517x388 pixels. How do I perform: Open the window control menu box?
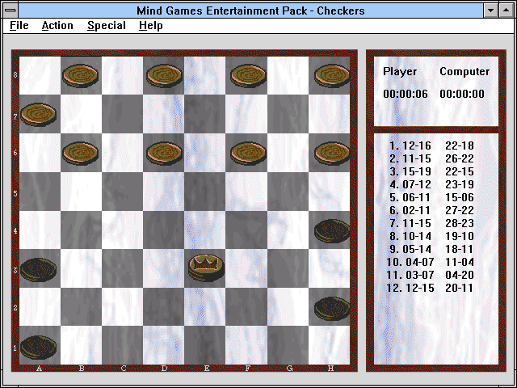11,11
